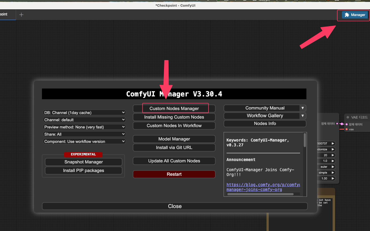Viewport: 370px width, 231px height.
Task: Add a new workflow tab with plus icon
Action: click(x=21, y=15)
